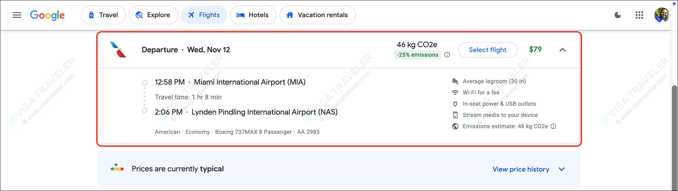
Task: Open the Flights tab
Action: coord(204,15)
